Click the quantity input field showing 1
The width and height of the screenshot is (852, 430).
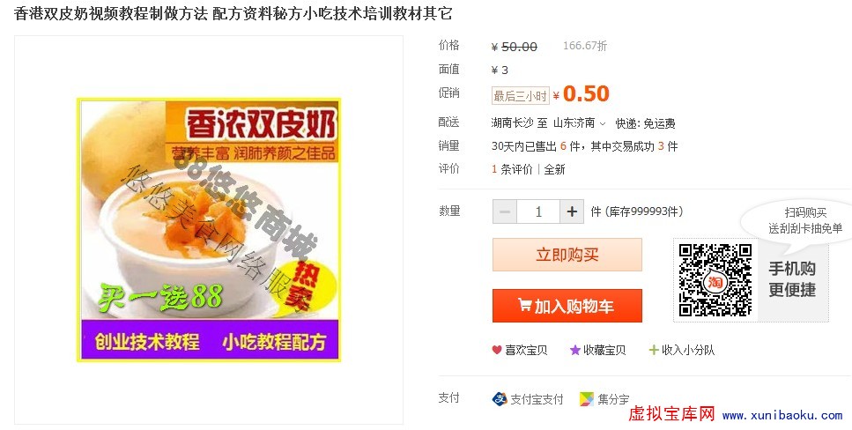pyautogui.click(x=538, y=211)
